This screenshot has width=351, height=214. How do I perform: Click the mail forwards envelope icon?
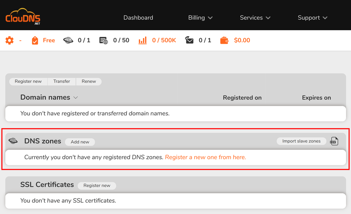tap(189, 40)
